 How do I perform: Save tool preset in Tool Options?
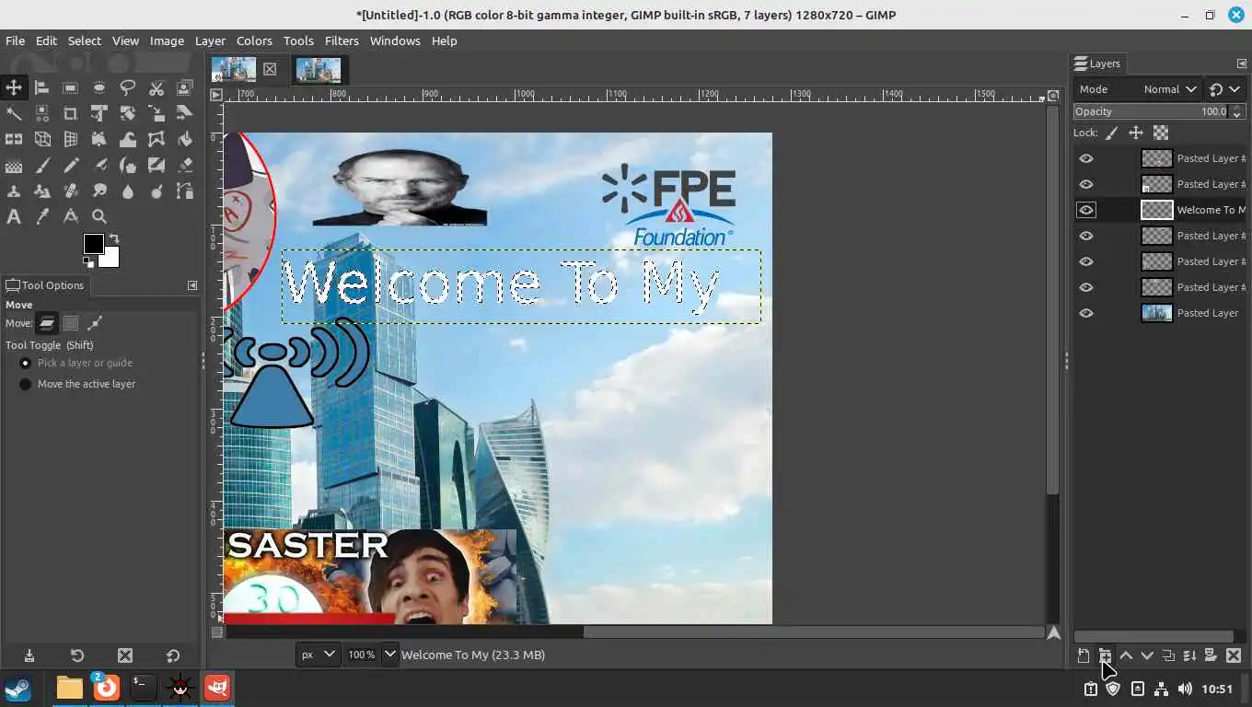pyautogui.click(x=29, y=655)
